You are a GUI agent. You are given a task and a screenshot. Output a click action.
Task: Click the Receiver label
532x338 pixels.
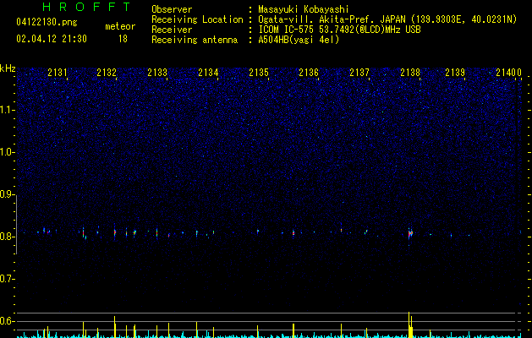pos(172,30)
